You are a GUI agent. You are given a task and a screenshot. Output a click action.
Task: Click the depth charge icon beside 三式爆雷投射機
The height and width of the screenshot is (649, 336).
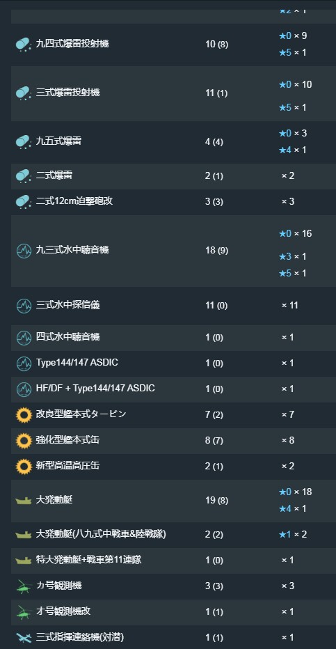[23, 93]
